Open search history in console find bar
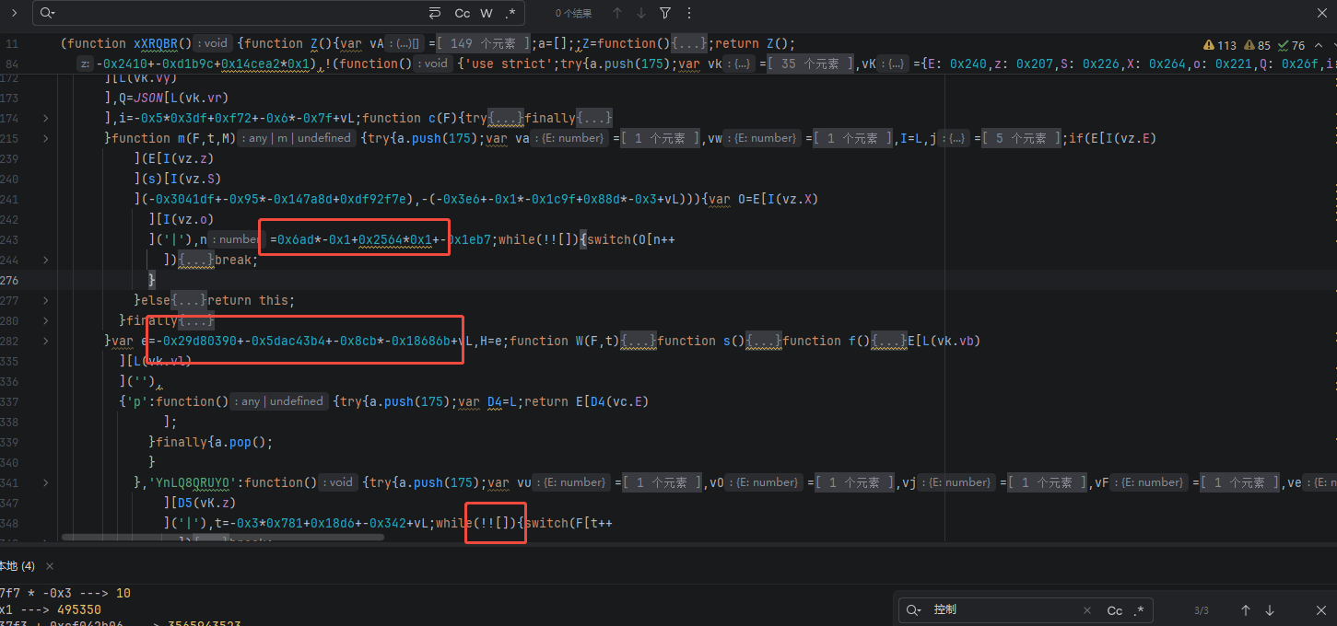The width and height of the screenshot is (1337, 626). pos(914,610)
